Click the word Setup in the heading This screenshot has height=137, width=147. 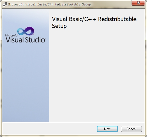pos(59,26)
